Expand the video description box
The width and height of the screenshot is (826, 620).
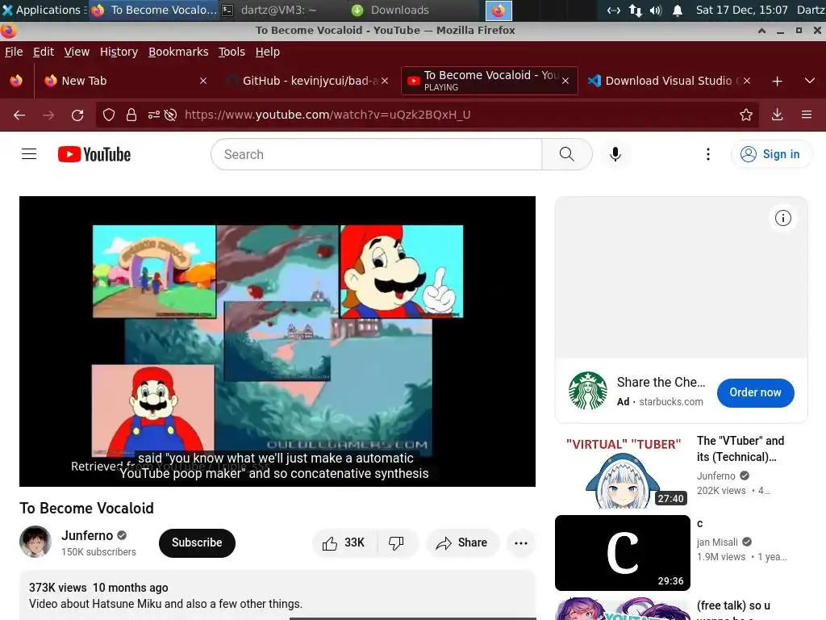click(x=277, y=596)
